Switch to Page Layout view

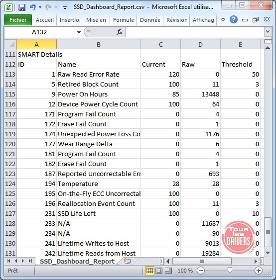159,271
